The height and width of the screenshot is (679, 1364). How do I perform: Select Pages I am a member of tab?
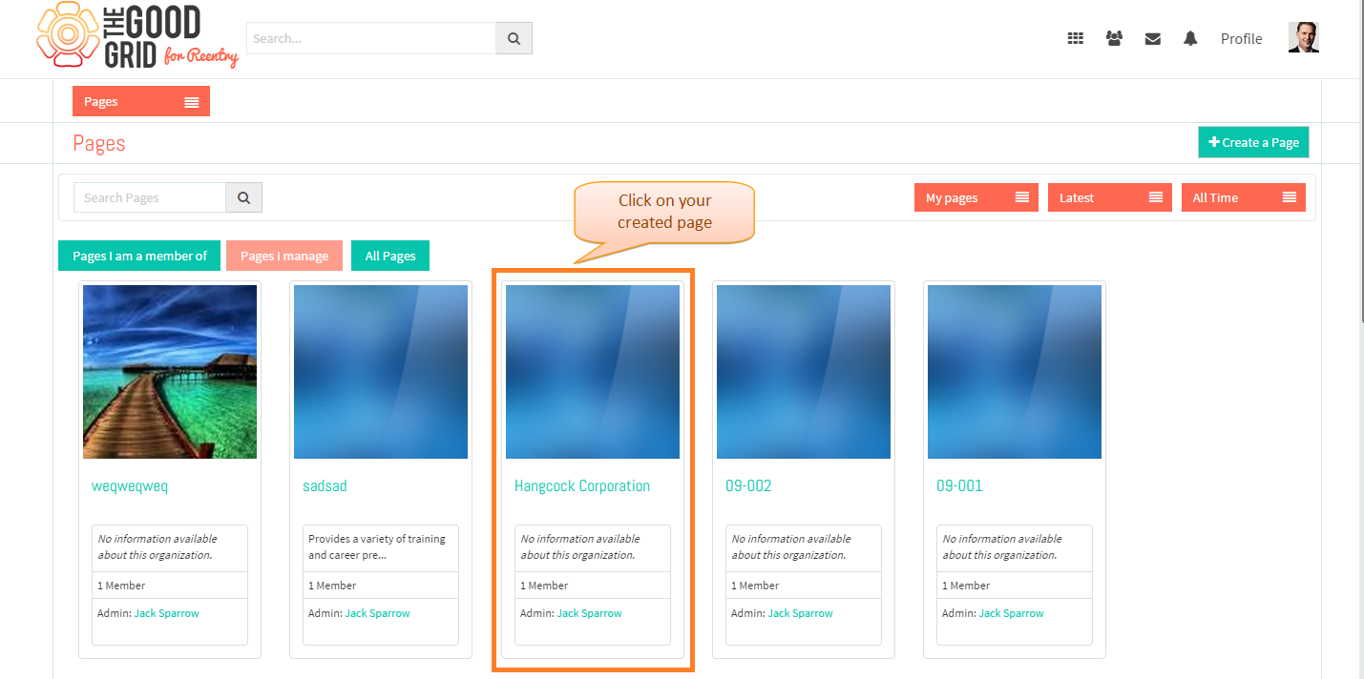139,256
